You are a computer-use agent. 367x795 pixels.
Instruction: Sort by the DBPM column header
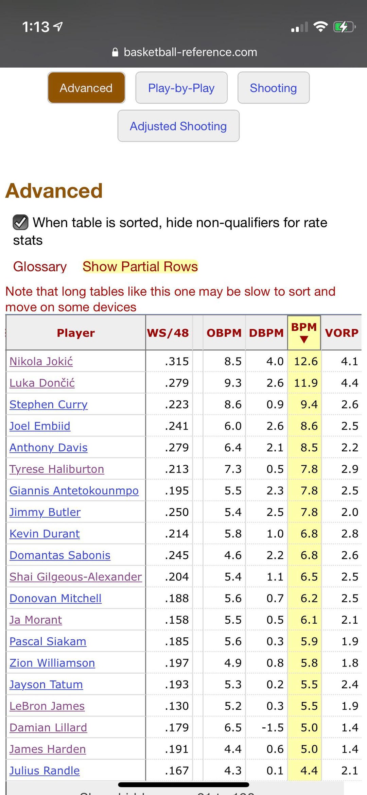(x=266, y=333)
